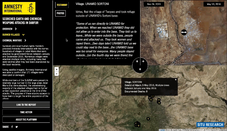Click the satellite image comparison slider handle
The height and width of the screenshot is (131, 227).
coord(184,32)
